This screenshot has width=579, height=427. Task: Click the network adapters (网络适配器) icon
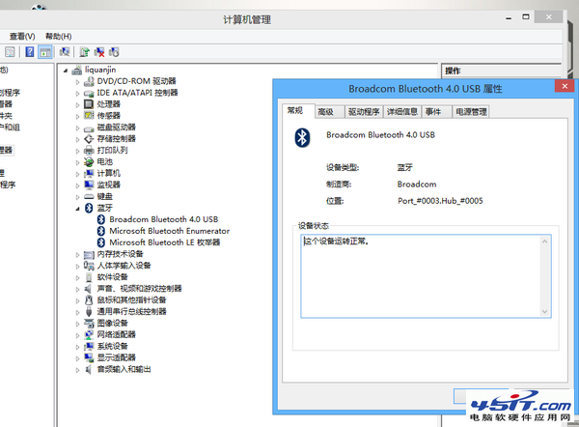click(x=89, y=334)
